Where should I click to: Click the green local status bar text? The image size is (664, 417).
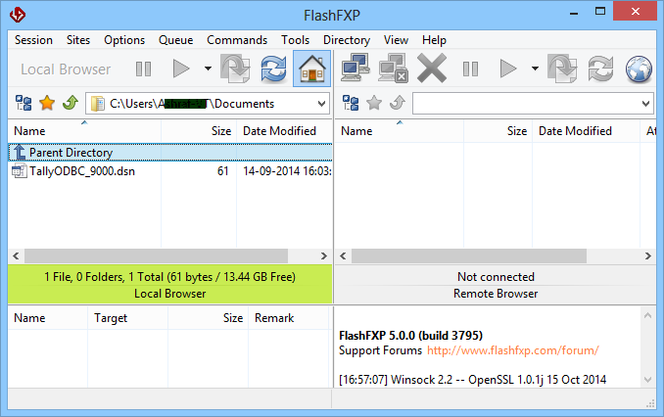(x=169, y=277)
